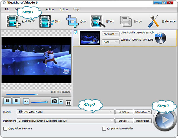Open the Help menu

pos(76,9)
